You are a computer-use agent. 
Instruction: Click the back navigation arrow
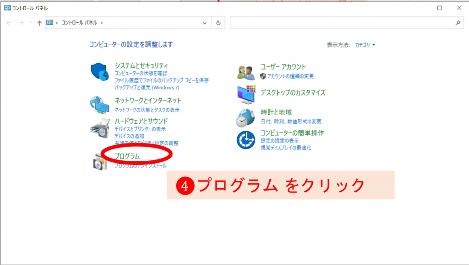pos(9,23)
